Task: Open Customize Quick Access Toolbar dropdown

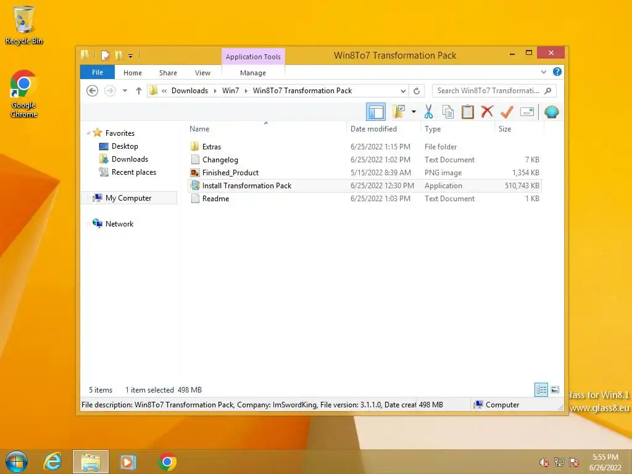Action: pos(131,56)
